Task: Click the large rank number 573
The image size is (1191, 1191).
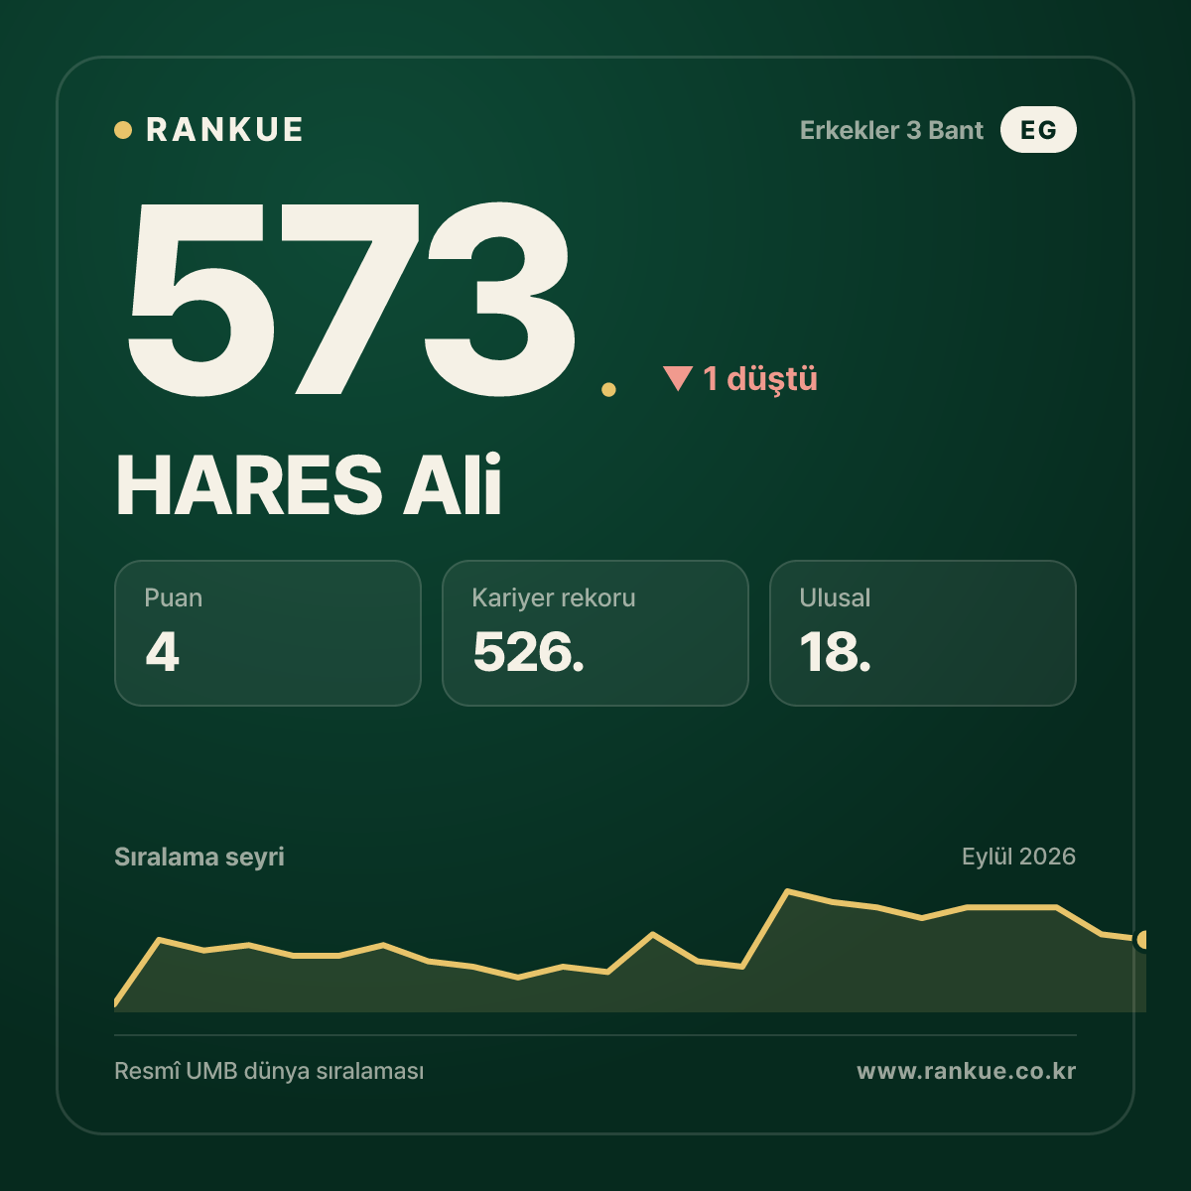Action: pyautogui.click(x=351, y=298)
